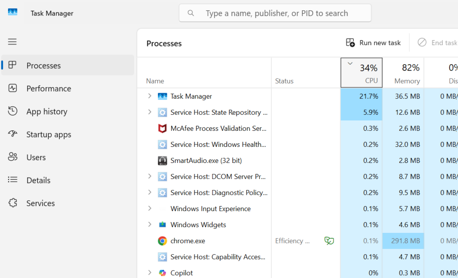
Task: Click the search magnifier icon
Action: click(191, 13)
